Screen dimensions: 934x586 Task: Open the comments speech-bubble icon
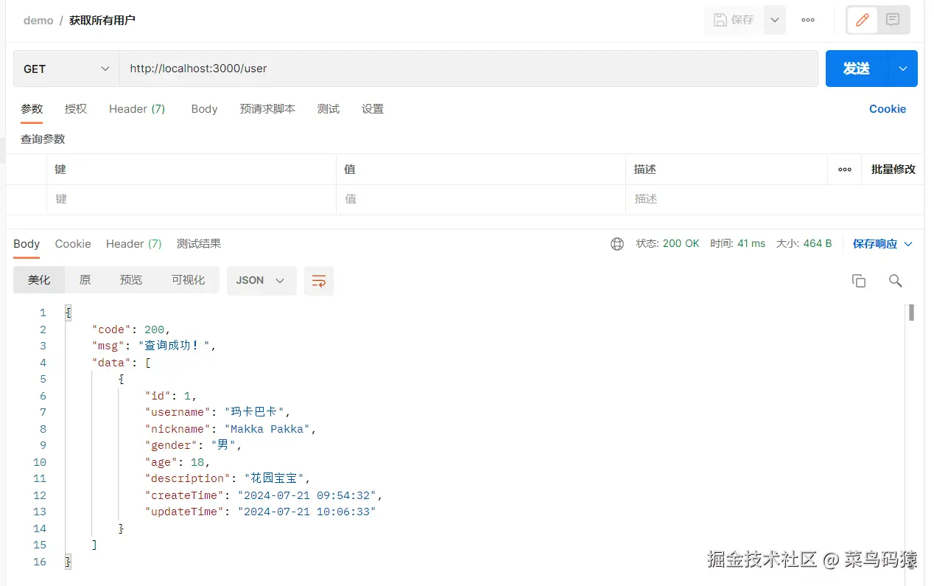[893, 20]
